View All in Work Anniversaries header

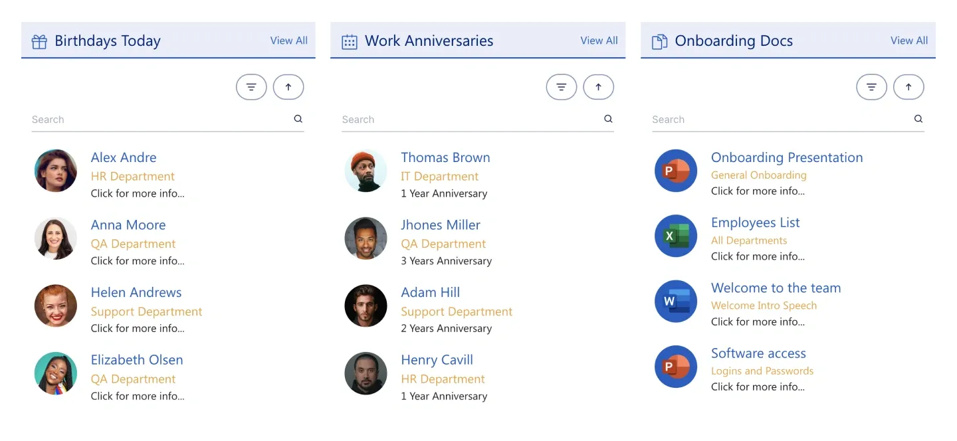pos(599,41)
